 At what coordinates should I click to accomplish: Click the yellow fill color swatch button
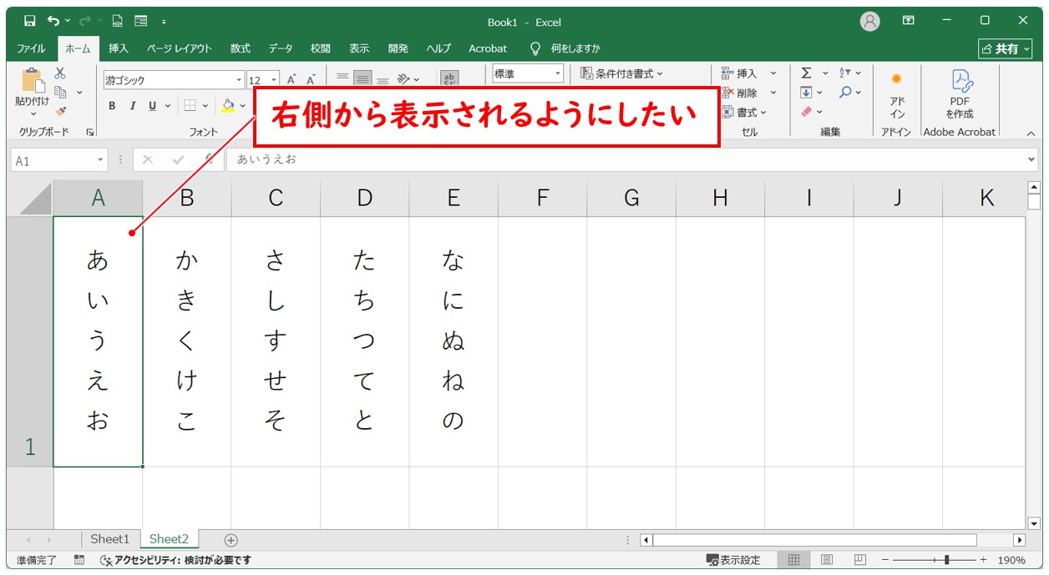227,106
